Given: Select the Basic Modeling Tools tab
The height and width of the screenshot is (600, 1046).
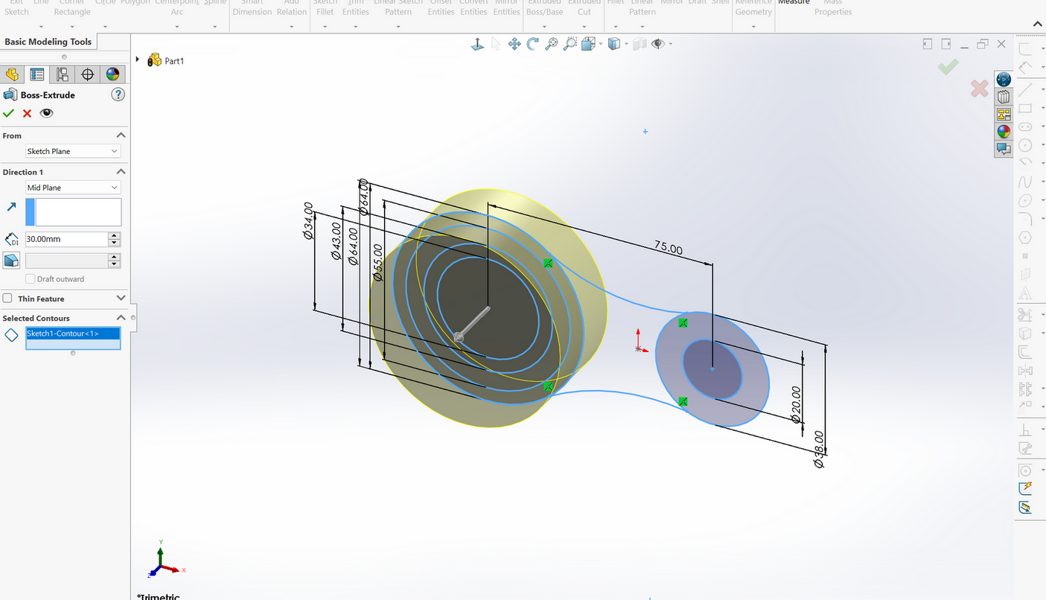Looking at the screenshot, I should [48, 42].
